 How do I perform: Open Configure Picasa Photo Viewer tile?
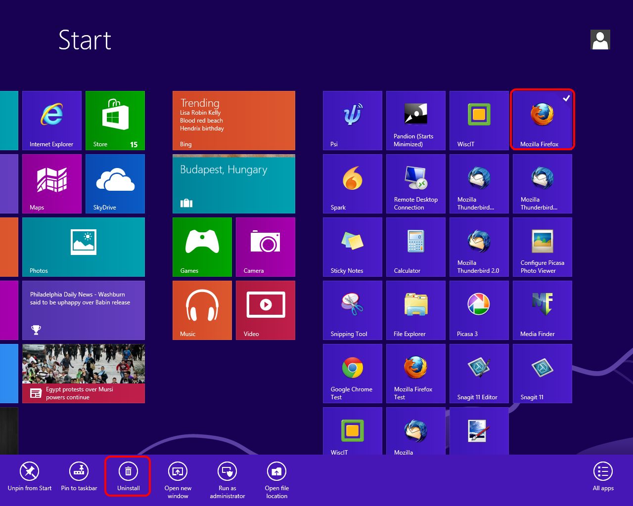click(543, 247)
